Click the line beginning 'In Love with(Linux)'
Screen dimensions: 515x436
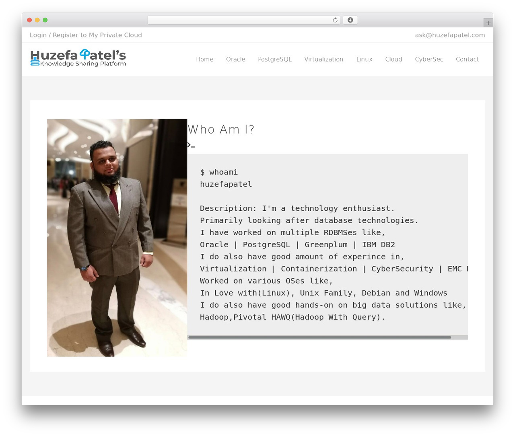click(323, 293)
